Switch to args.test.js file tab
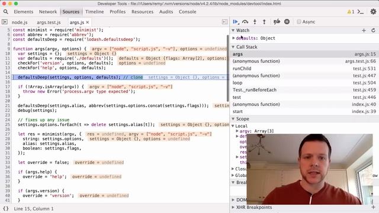Image resolution: width=379 pixels, height=213 pixels. point(49,22)
